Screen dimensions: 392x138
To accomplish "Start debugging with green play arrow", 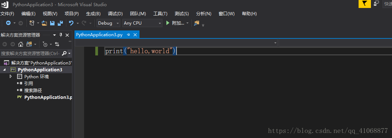I will coord(168,23).
